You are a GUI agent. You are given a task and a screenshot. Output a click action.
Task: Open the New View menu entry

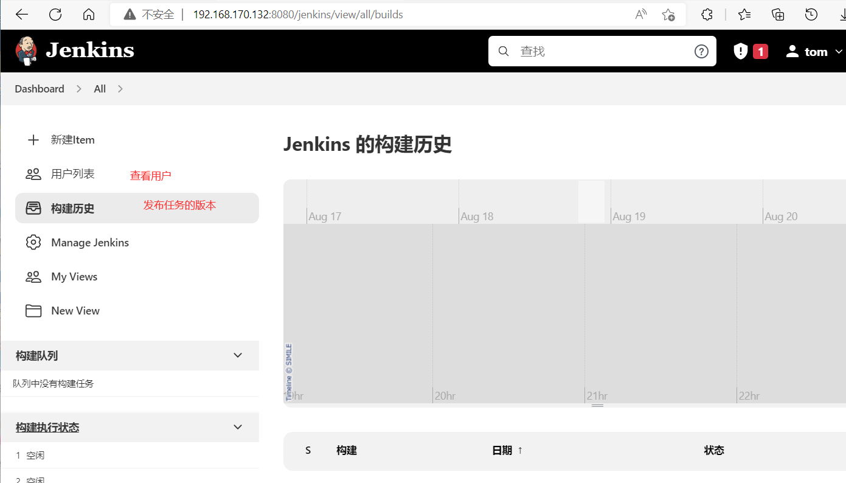tap(137, 311)
